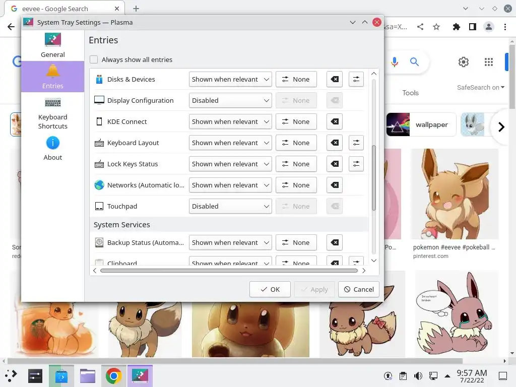Clear shortcut for Disks & Devices

click(335, 79)
